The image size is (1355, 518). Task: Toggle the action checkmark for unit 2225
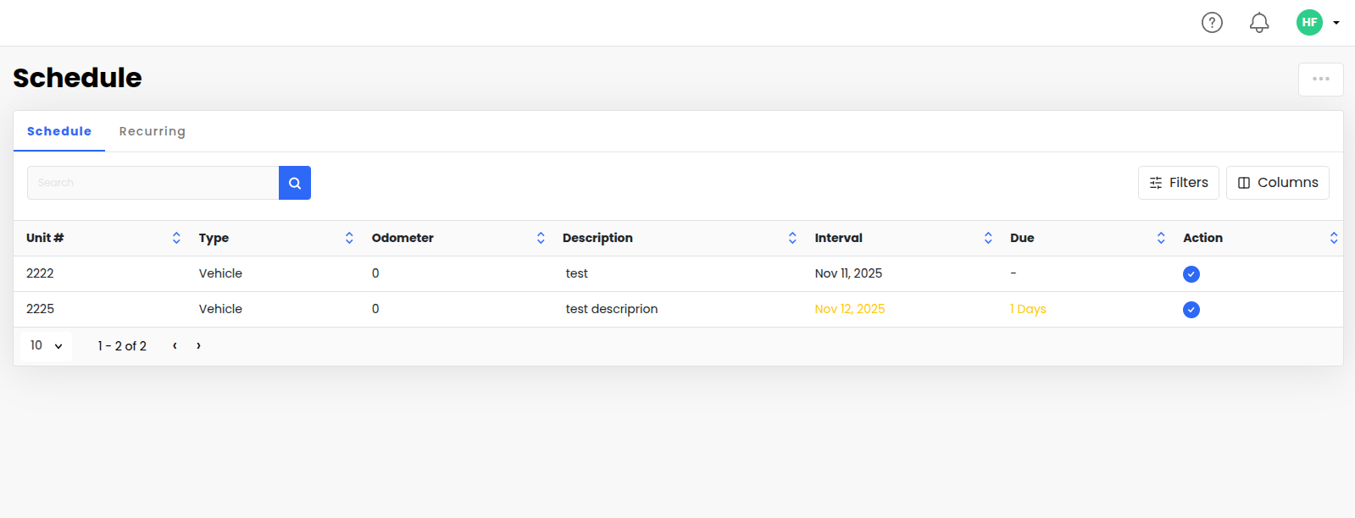tap(1191, 310)
